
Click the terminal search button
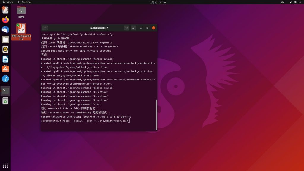[x=126, y=28]
